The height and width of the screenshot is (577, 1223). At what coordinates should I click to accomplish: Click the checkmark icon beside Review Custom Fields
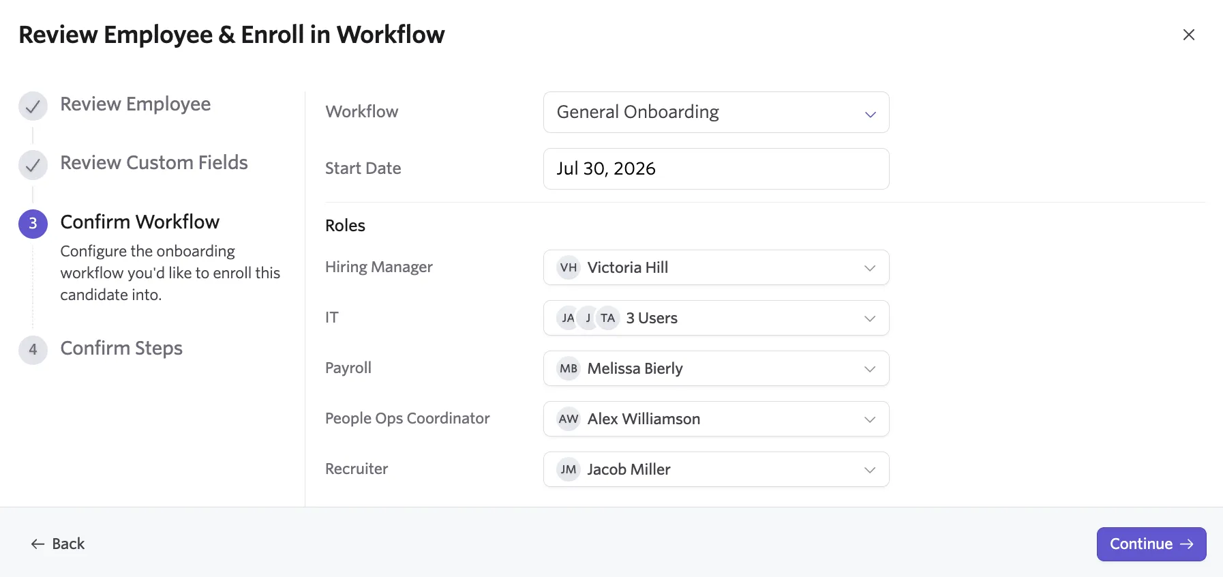pos(33,165)
